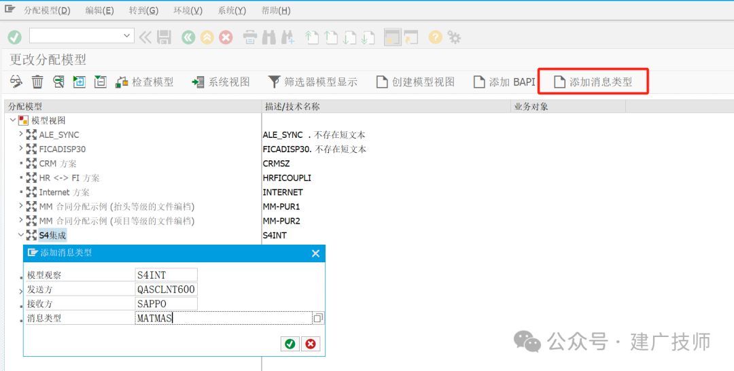The image size is (734, 371).
Task: Confirm dialog with the green checkmark button
Action: click(290, 344)
